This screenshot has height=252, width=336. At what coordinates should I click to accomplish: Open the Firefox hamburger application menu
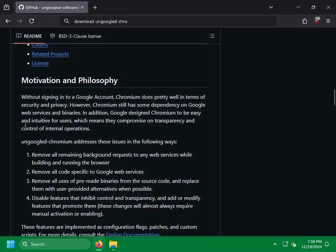tap(328, 21)
